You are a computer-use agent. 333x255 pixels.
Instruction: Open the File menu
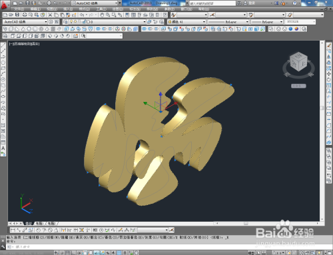click(x=19, y=9)
